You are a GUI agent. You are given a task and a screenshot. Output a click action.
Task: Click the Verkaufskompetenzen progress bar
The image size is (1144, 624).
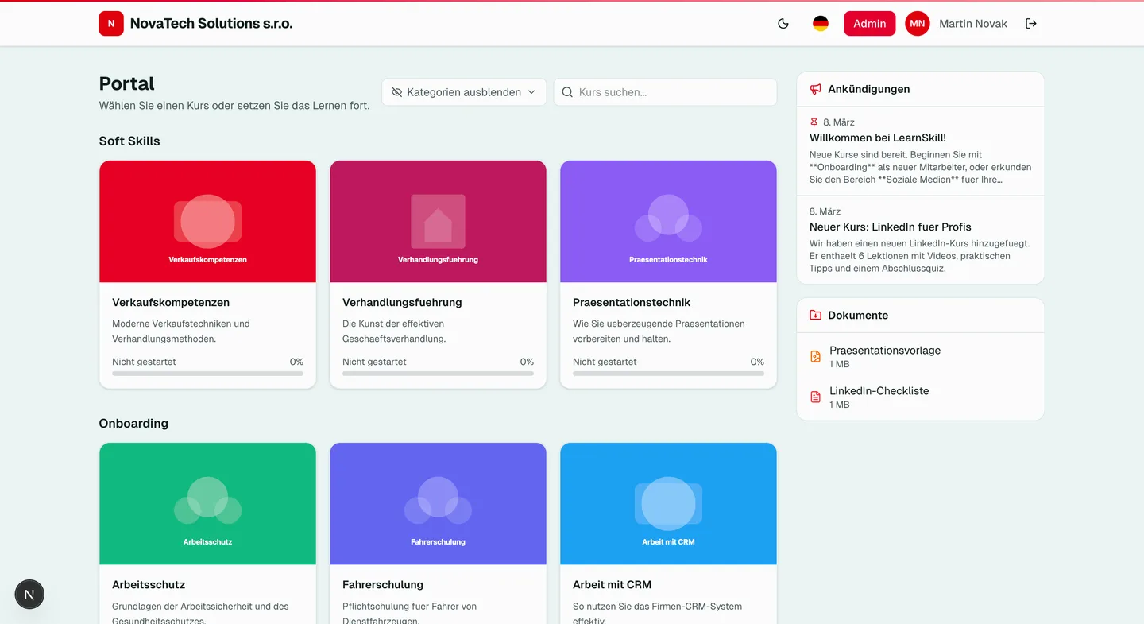[207, 373]
